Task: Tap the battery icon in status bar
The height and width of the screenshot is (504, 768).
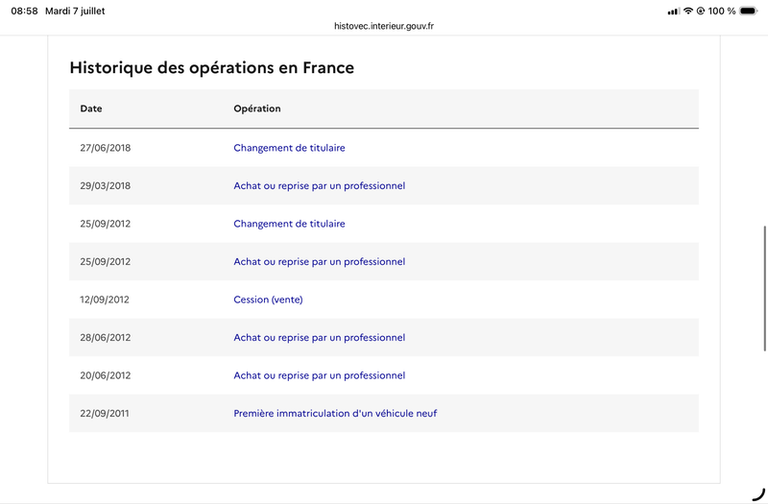Action: pyautogui.click(x=749, y=11)
